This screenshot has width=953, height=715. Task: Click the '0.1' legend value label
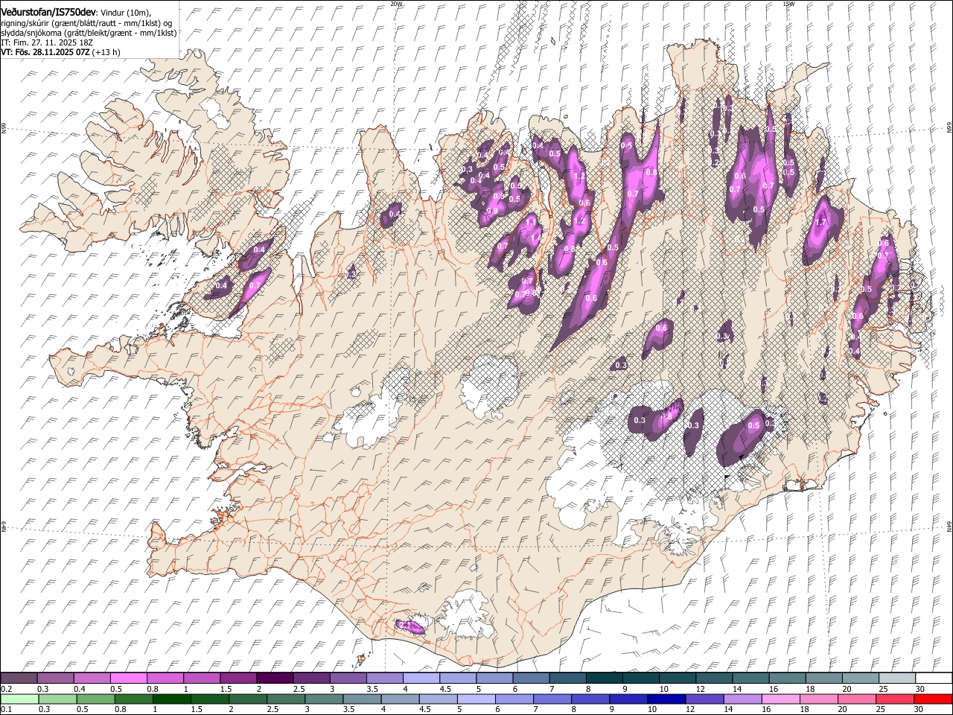click(x=6, y=710)
